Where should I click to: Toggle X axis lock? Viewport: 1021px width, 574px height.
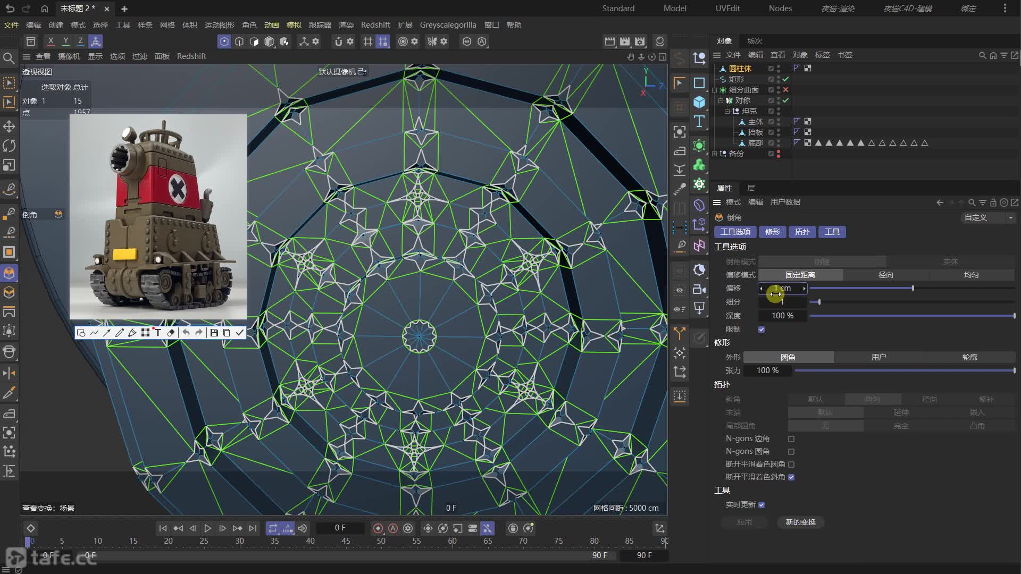point(51,41)
